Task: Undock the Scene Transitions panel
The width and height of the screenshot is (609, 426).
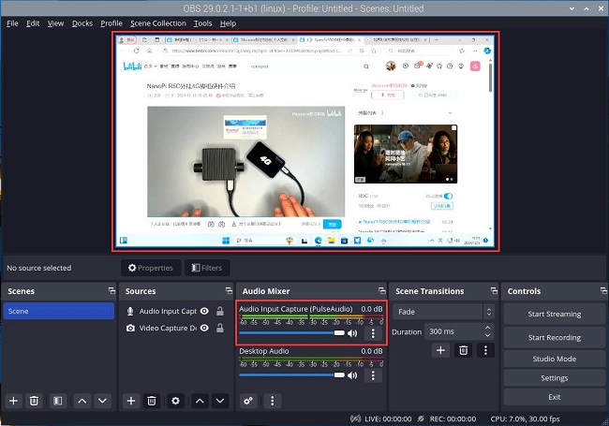Action: pos(494,290)
